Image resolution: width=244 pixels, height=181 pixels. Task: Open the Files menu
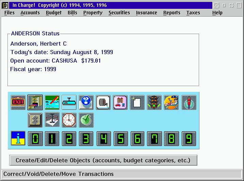[9, 13]
